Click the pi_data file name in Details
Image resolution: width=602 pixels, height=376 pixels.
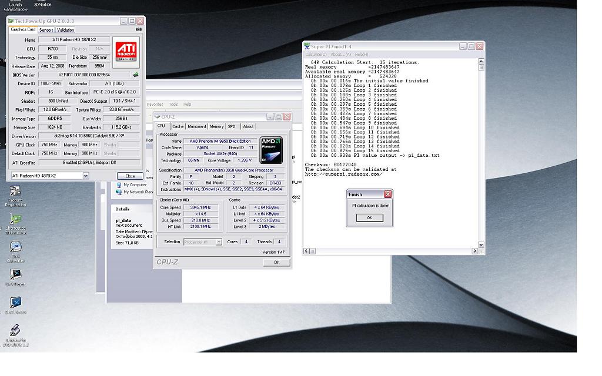click(123, 220)
